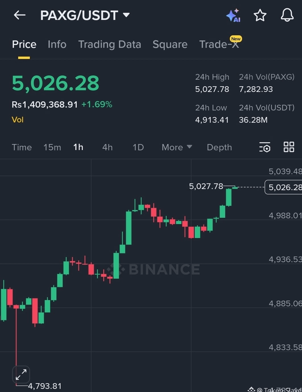Switch to Time line chart

coord(22,147)
